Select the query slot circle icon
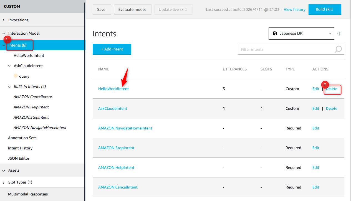Screen dimensions: 351x201 coord(16,76)
